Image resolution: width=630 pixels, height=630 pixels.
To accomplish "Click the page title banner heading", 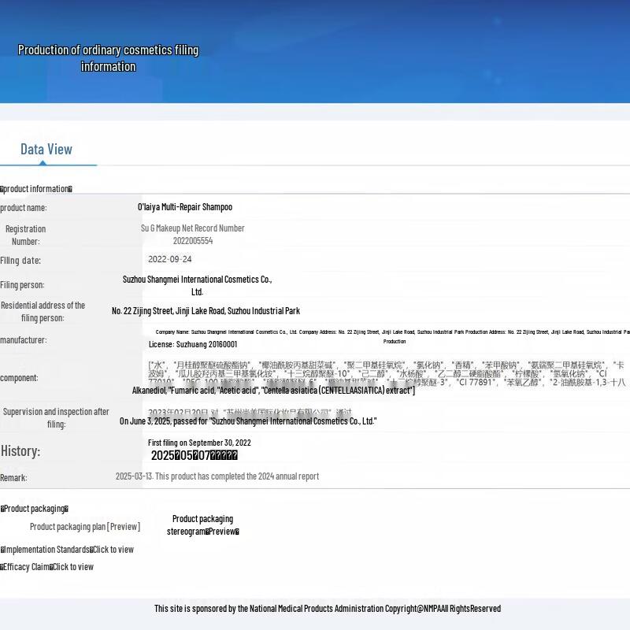I will [108, 58].
